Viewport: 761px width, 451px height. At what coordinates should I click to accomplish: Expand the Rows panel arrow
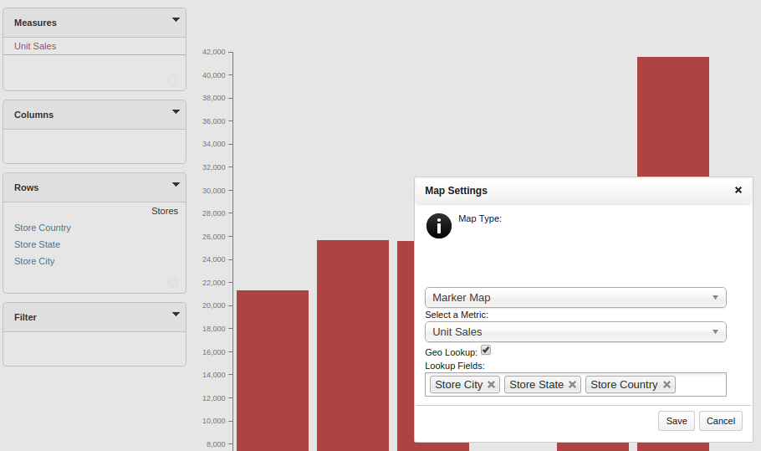(x=176, y=185)
